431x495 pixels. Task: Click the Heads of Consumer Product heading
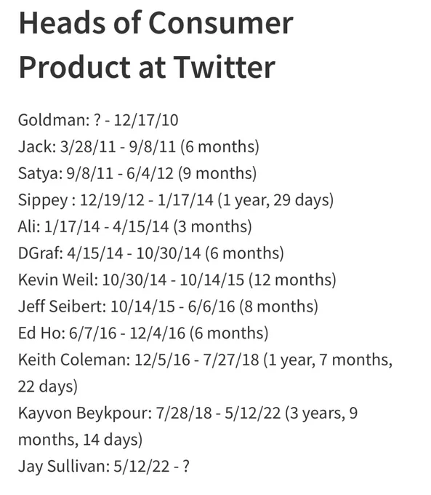click(156, 45)
